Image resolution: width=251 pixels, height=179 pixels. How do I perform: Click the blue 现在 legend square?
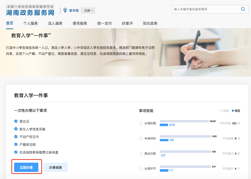pyautogui.click(x=233, y=111)
